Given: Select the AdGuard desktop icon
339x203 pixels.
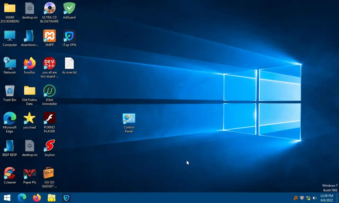Looking at the screenshot, I should [x=69, y=8].
